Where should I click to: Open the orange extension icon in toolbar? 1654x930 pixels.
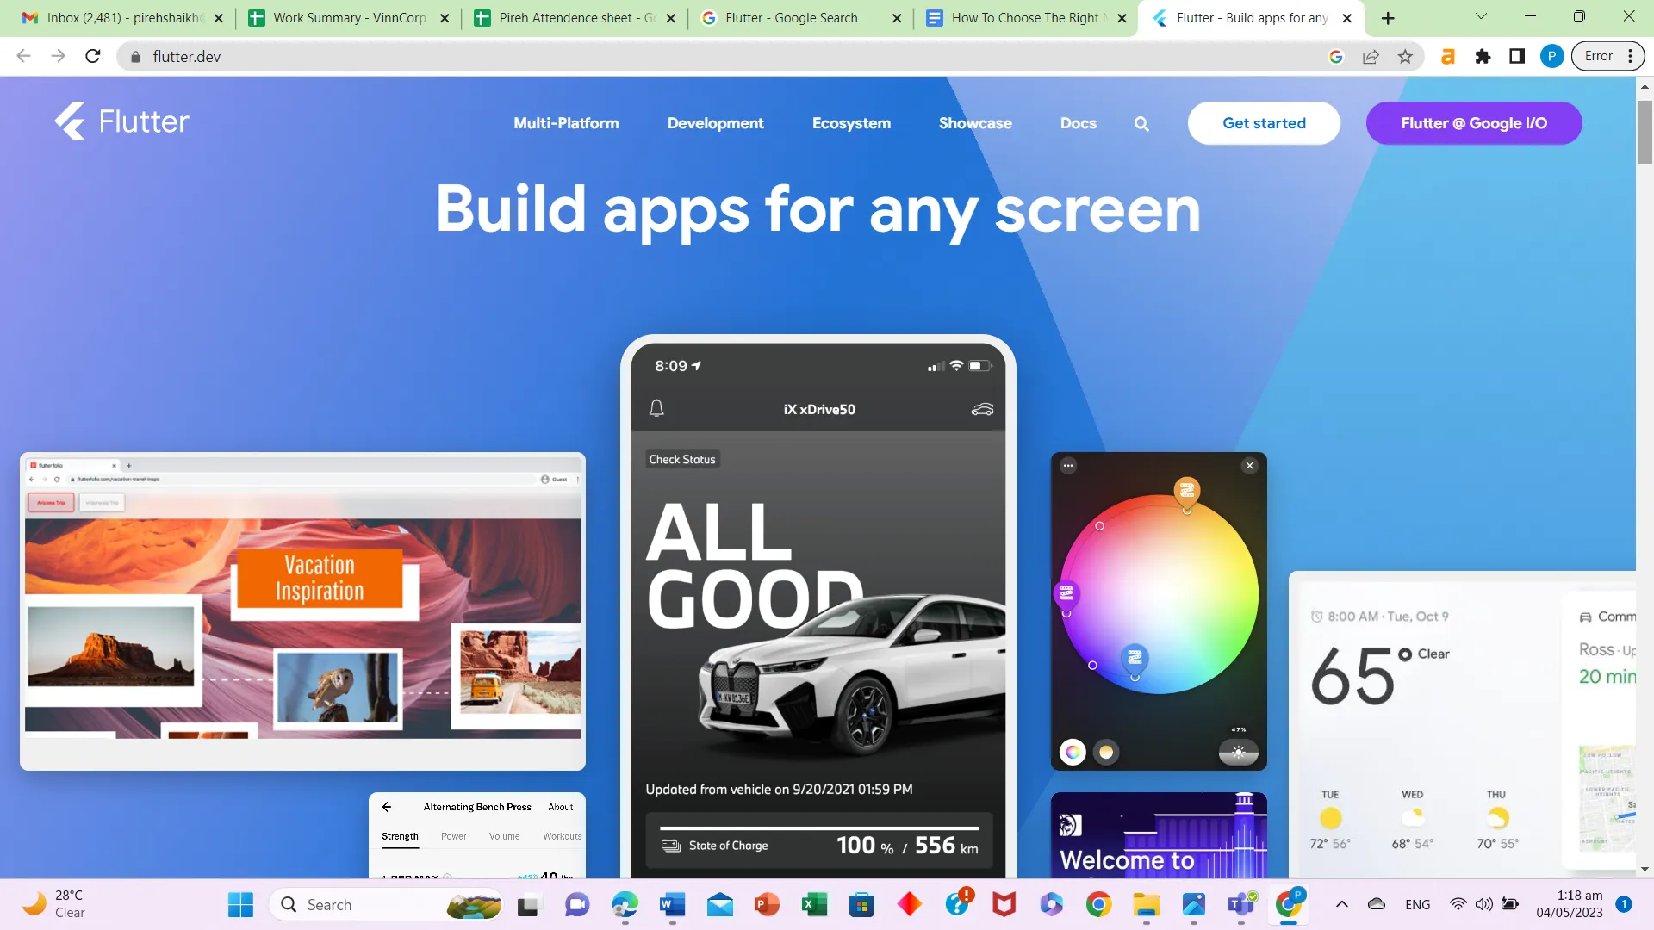1448,57
